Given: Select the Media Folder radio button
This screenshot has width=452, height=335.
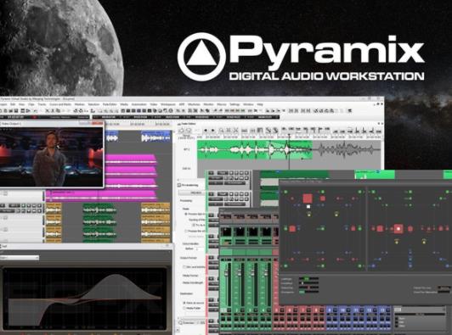Looking at the screenshot, I should 184,308.
